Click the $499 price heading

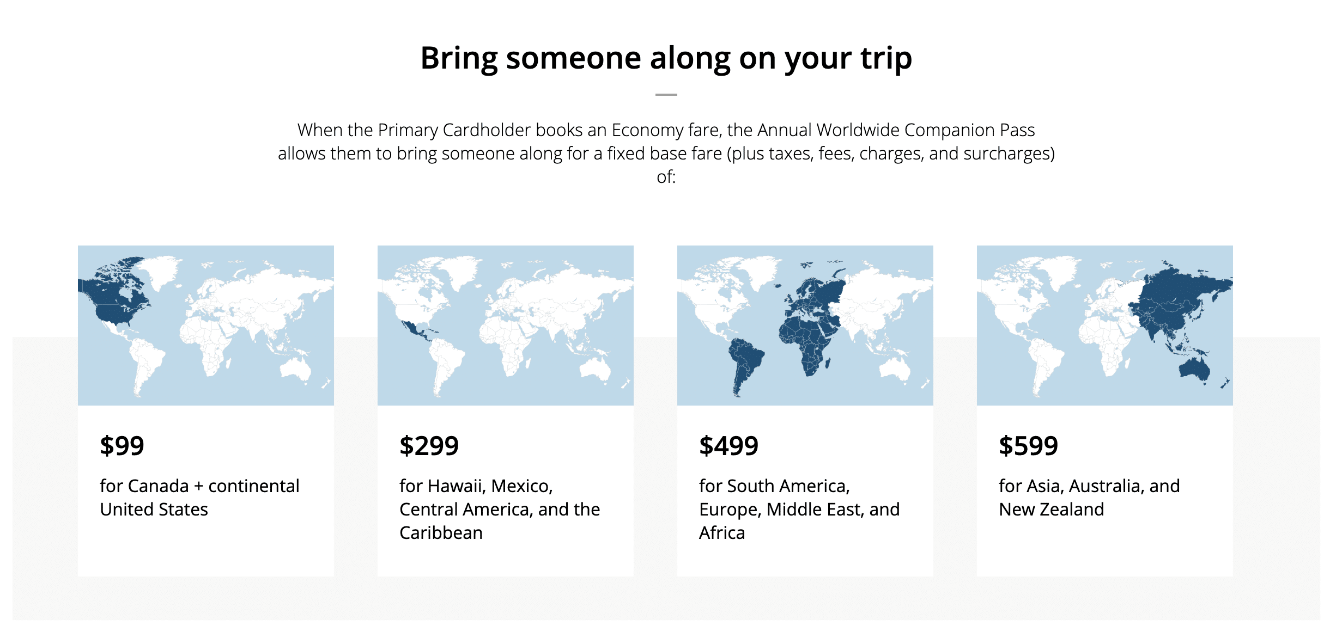(728, 446)
